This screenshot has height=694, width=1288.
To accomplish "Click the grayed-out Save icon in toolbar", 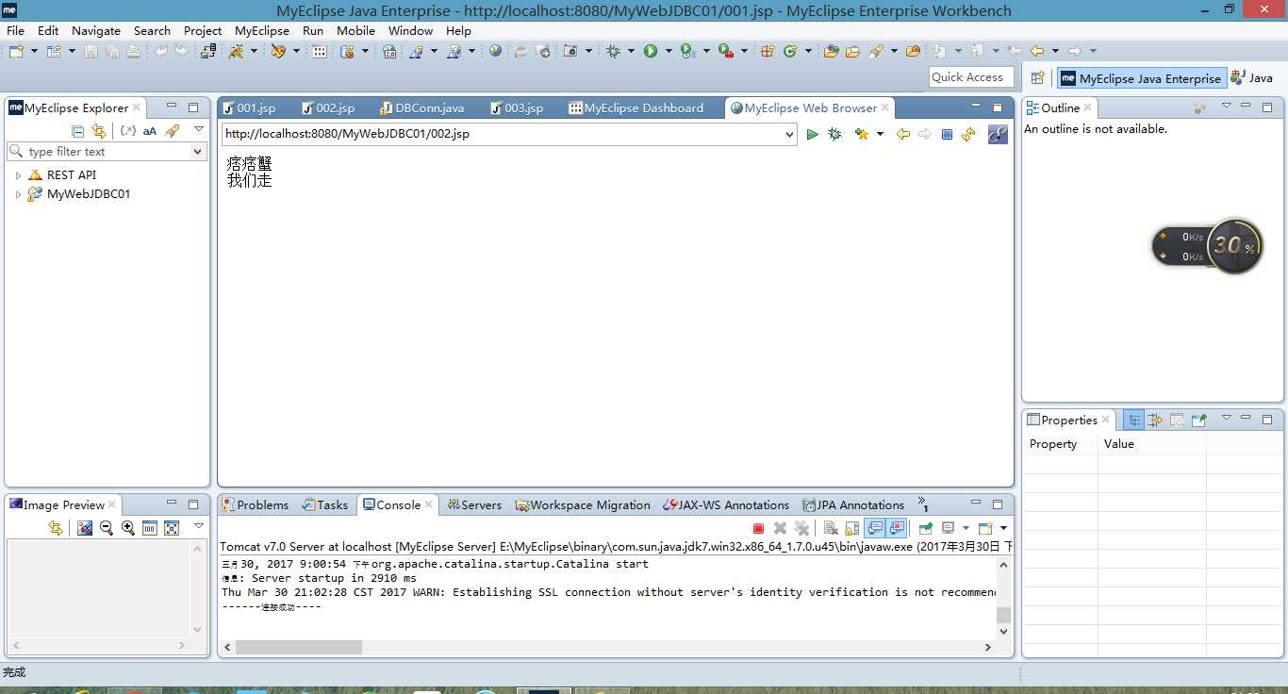I will click(91, 51).
